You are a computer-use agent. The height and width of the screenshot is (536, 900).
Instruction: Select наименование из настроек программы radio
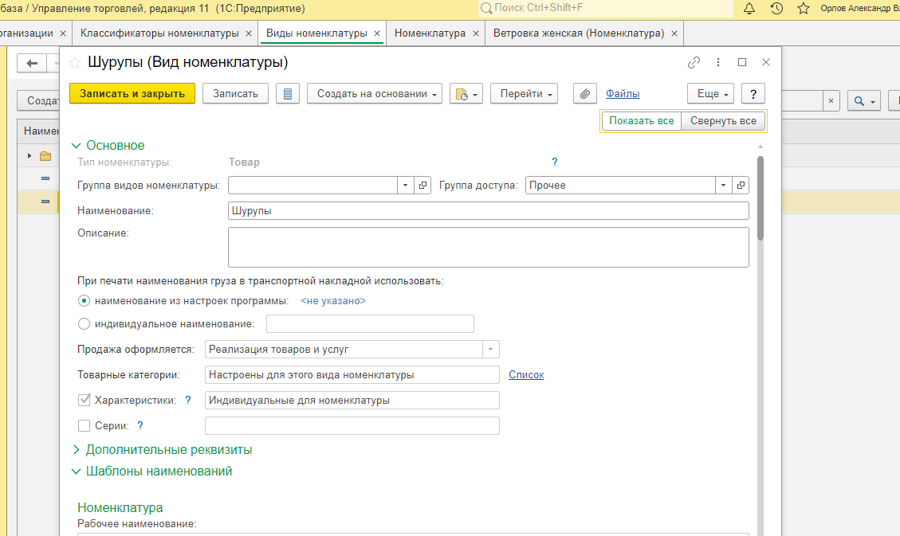pos(84,301)
